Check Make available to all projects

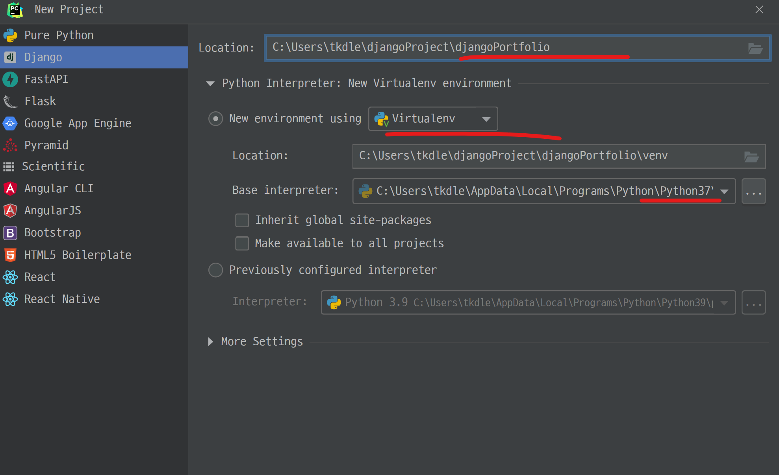click(x=242, y=243)
